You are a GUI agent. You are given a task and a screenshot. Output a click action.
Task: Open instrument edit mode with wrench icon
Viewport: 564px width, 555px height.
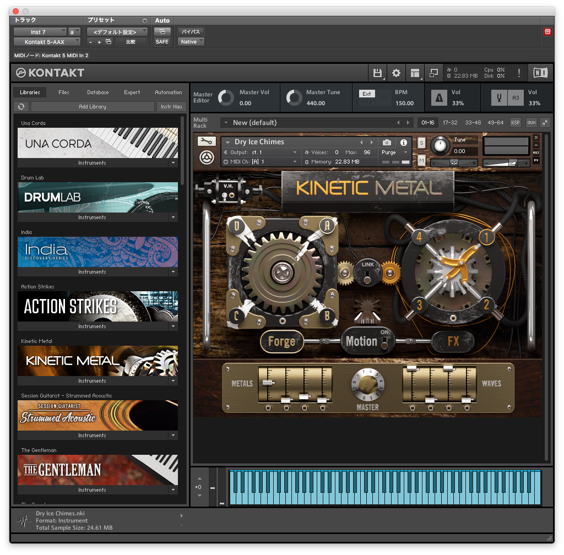pos(207,142)
